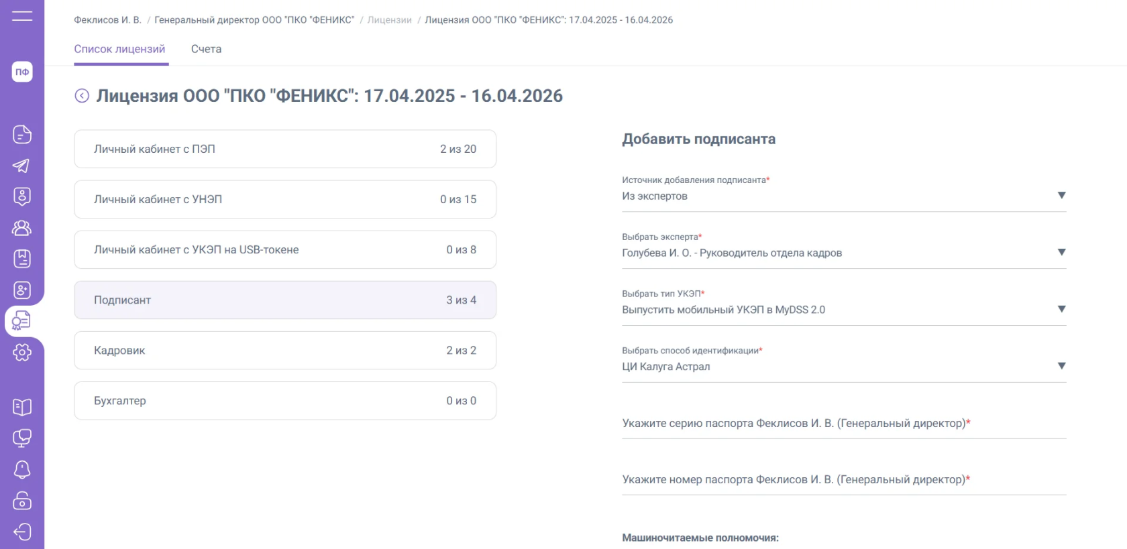Click the passport series input field

click(843, 424)
